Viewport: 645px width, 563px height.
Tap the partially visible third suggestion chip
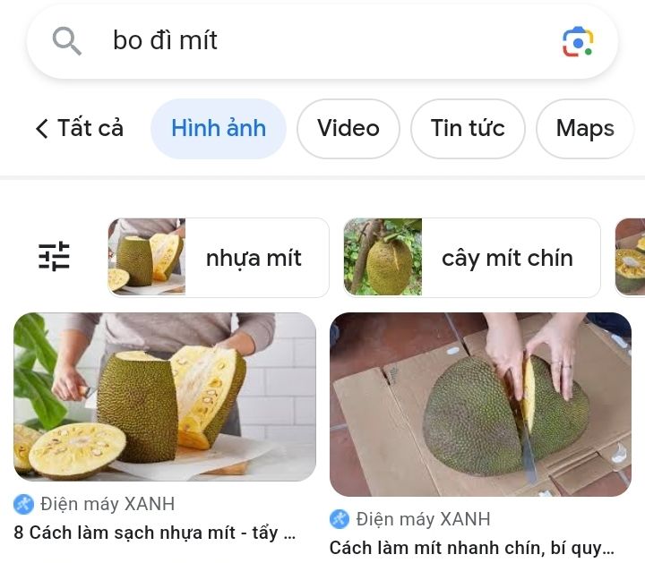pos(630,257)
